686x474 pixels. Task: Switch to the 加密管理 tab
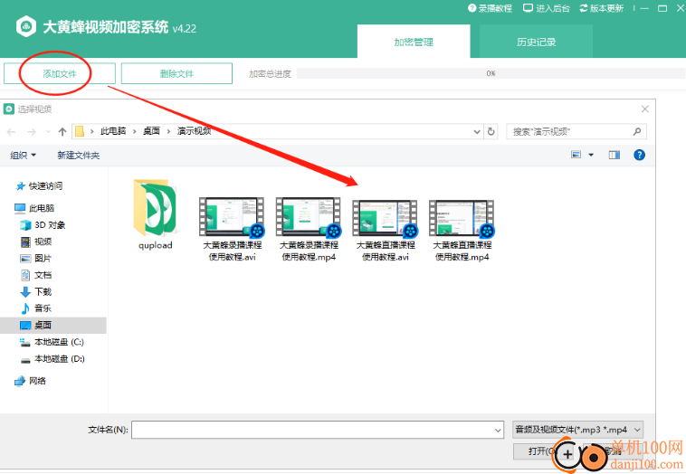pos(414,42)
